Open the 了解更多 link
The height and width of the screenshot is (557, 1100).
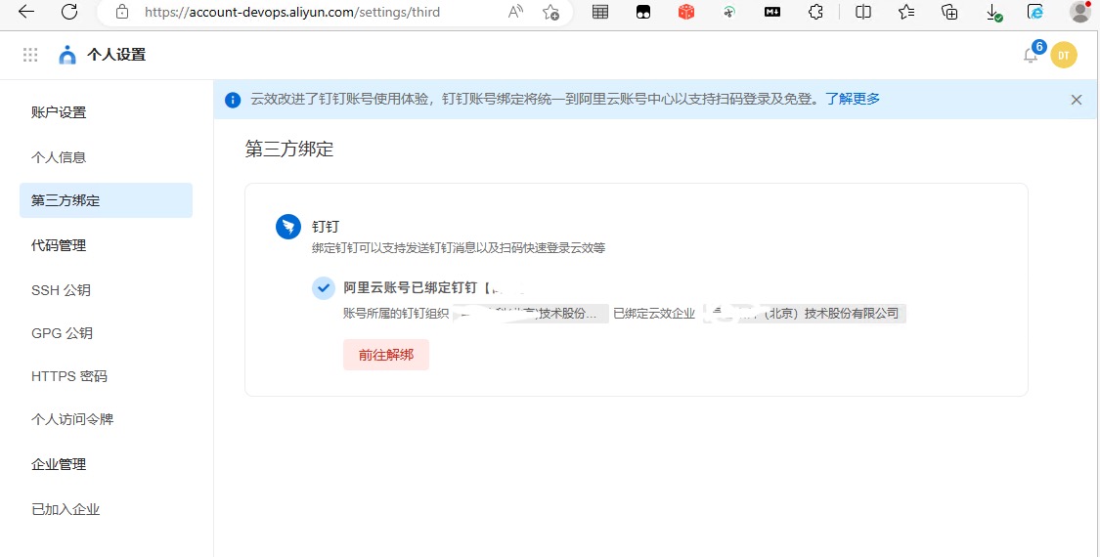click(x=853, y=99)
